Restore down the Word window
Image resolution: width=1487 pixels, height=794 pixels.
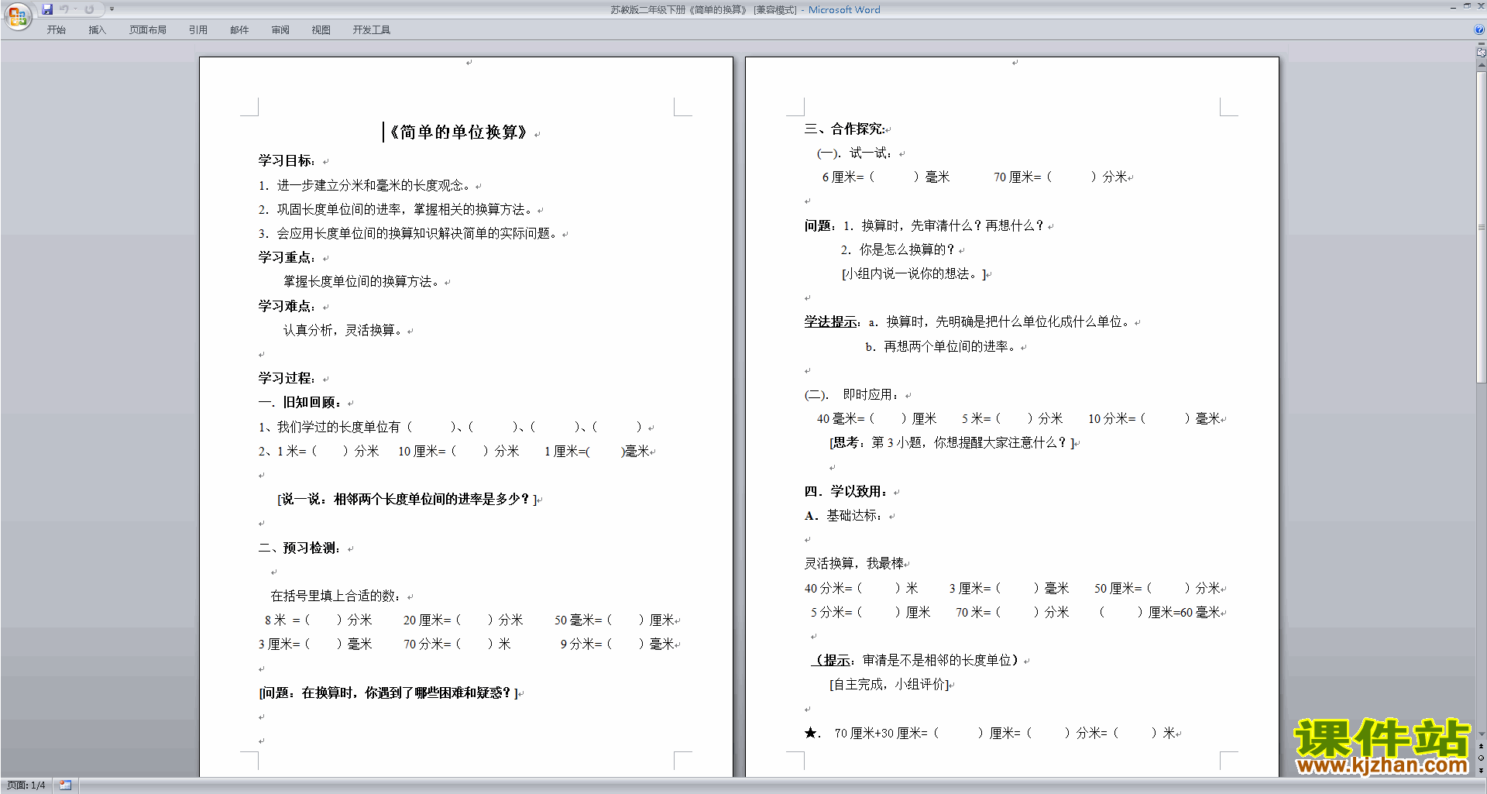[1467, 7]
